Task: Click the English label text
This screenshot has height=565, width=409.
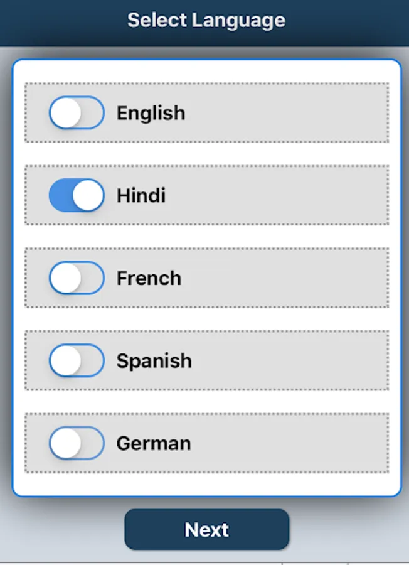Action: 151,113
